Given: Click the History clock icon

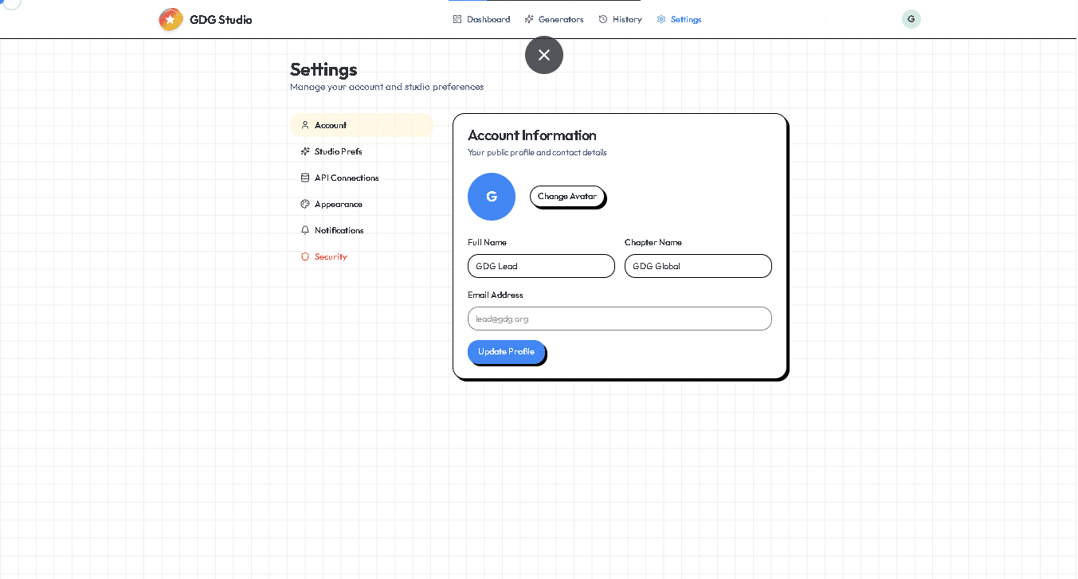Looking at the screenshot, I should point(603,18).
